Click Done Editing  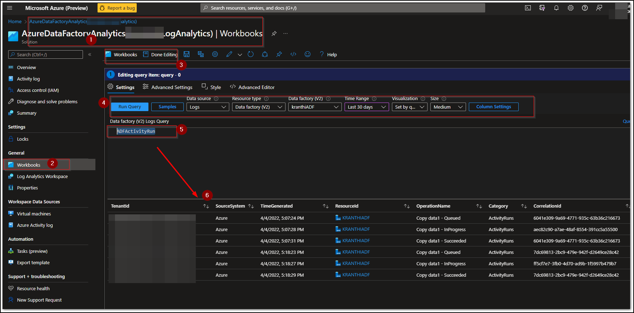pyautogui.click(x=160, y=54)
